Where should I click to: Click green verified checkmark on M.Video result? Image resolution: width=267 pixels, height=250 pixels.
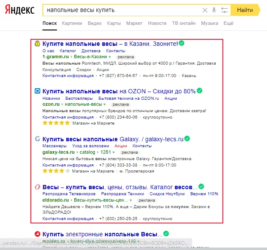166,233
